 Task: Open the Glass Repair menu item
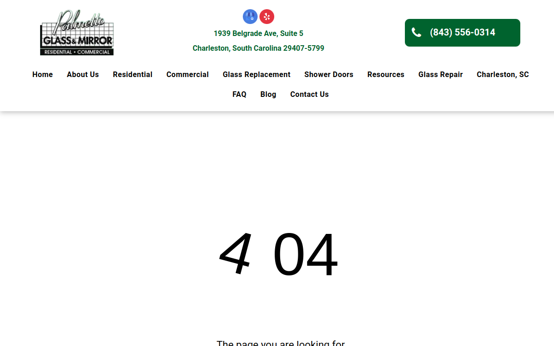440,74
